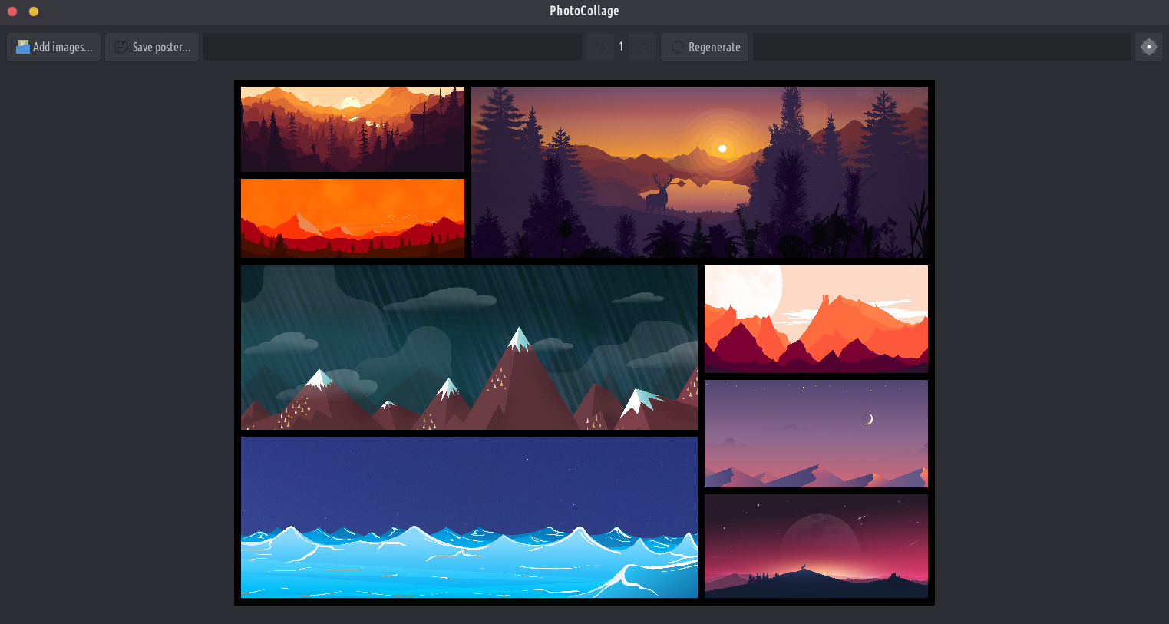Click the Save poster button
The image size is (1169, 624).
coord(152,47)
